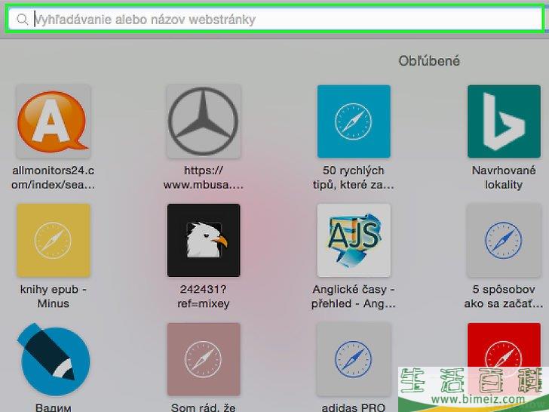
Task: Click the 'knihy epub - Minus' label
Action: (54, 297)
